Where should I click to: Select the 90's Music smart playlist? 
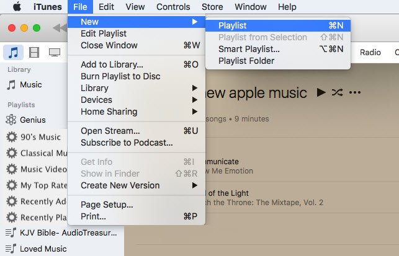(40, 137)
